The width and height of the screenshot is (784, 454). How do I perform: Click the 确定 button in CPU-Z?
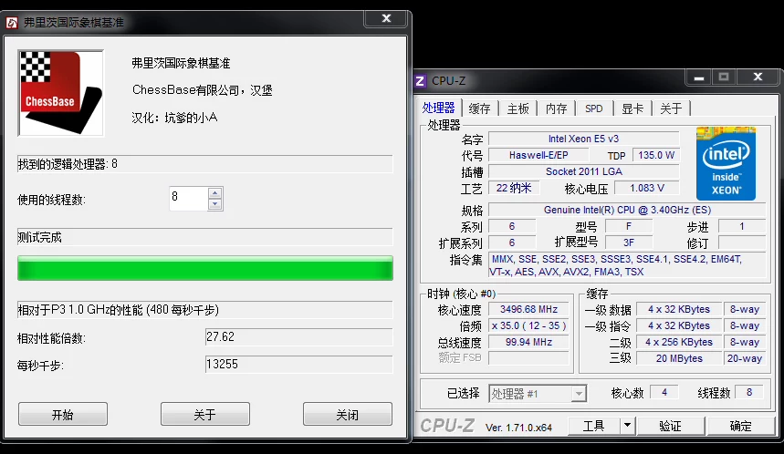point(740,426)
